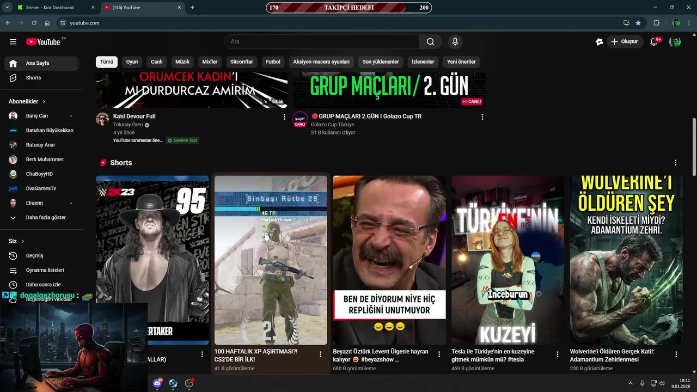The width and height of the screenshot is (697, 392).
Task: Open options for GRUP MAÇLARI 2.GÜN video
Action: click(x=482, y=117)
